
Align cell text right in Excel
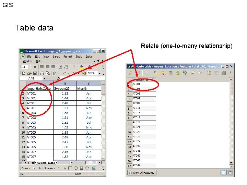click(x=53, y=67)
